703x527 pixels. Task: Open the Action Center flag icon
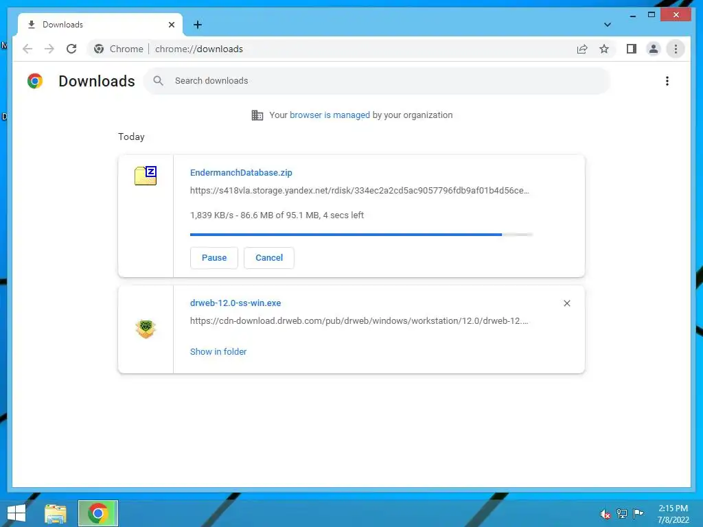[x=638, y=513]
